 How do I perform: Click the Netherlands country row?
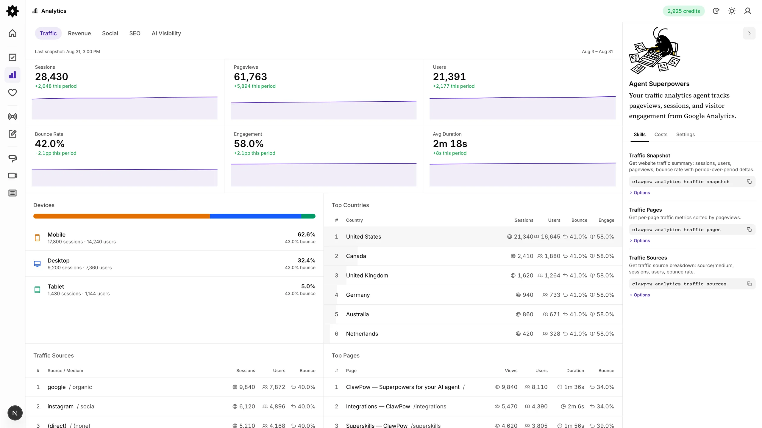pos(473,333)
